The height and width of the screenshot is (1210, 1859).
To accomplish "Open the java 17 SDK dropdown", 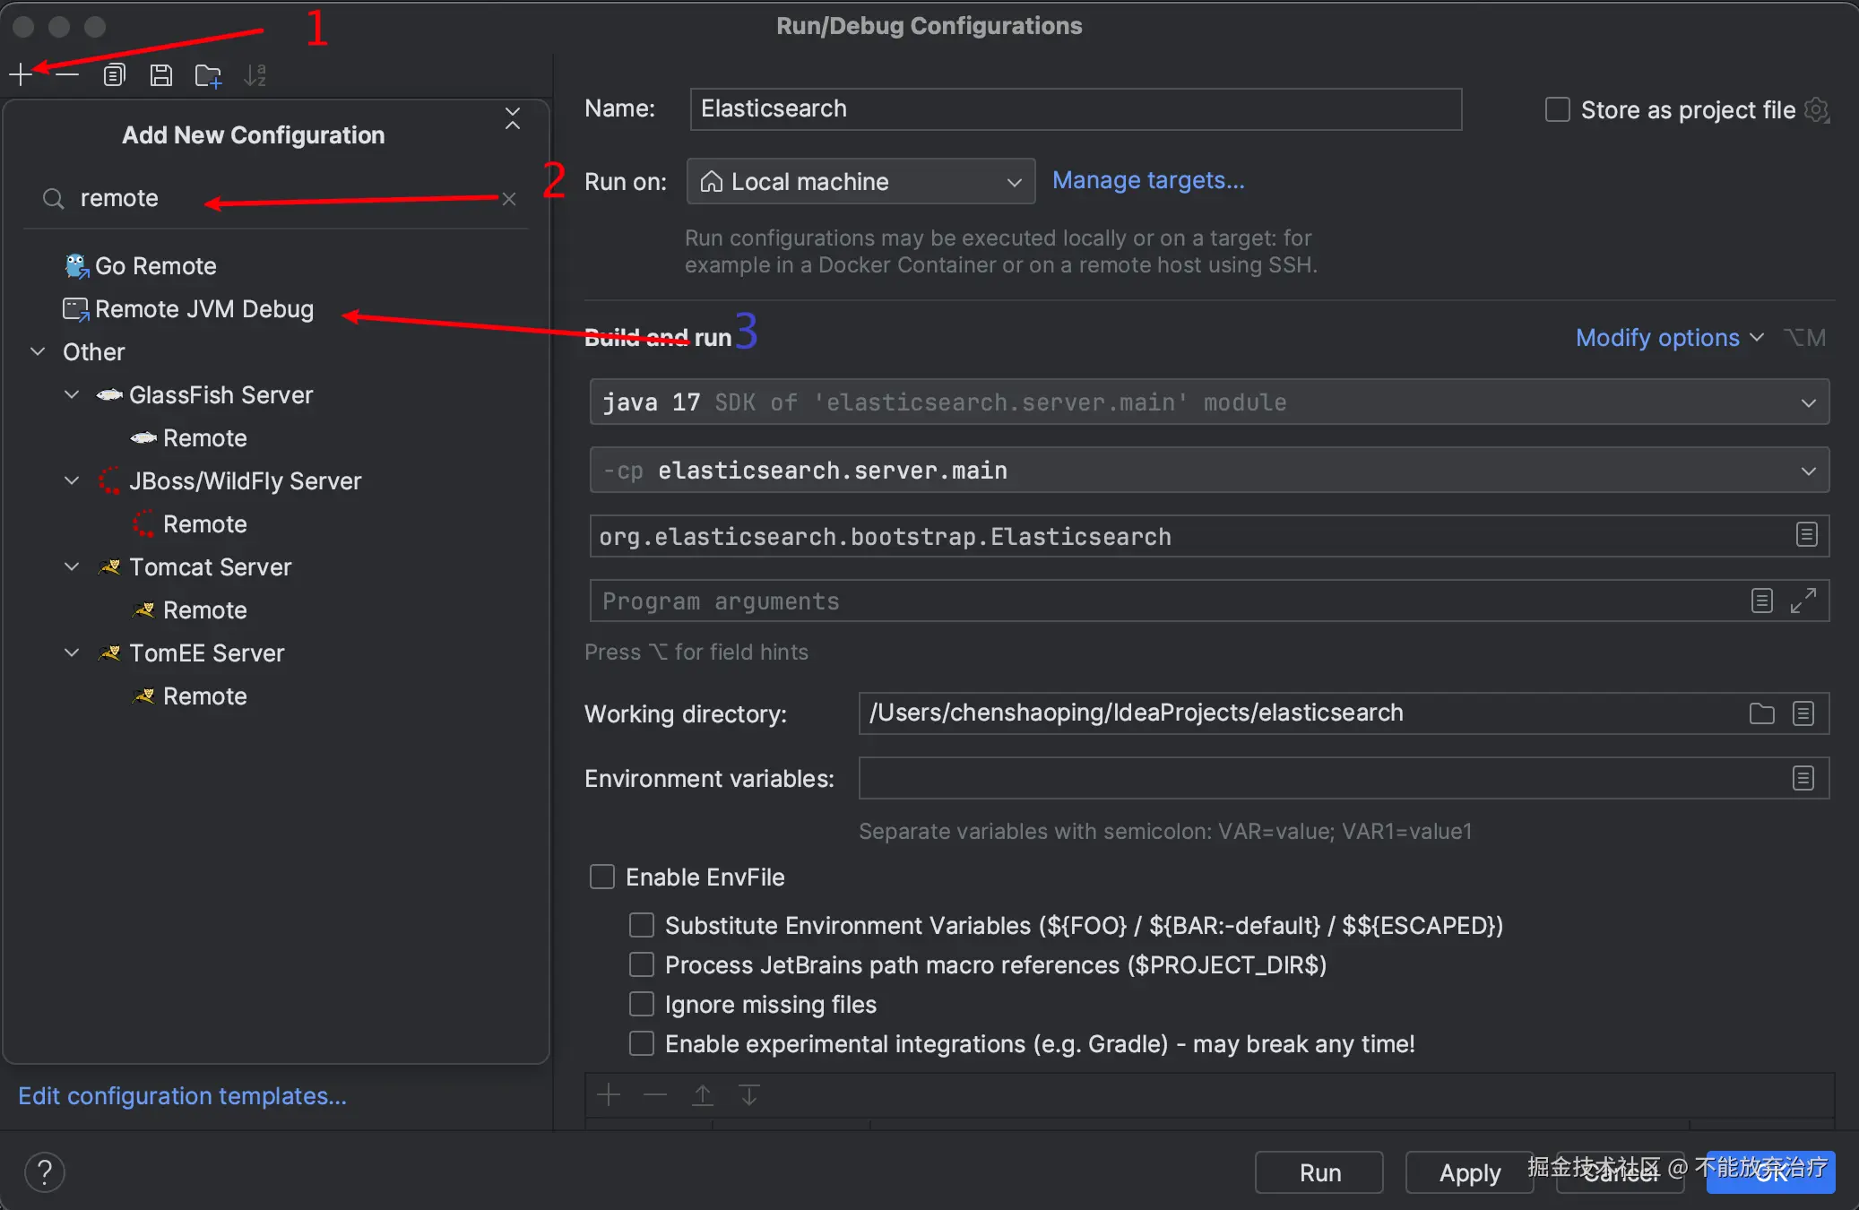I will tap(1208, 402).
